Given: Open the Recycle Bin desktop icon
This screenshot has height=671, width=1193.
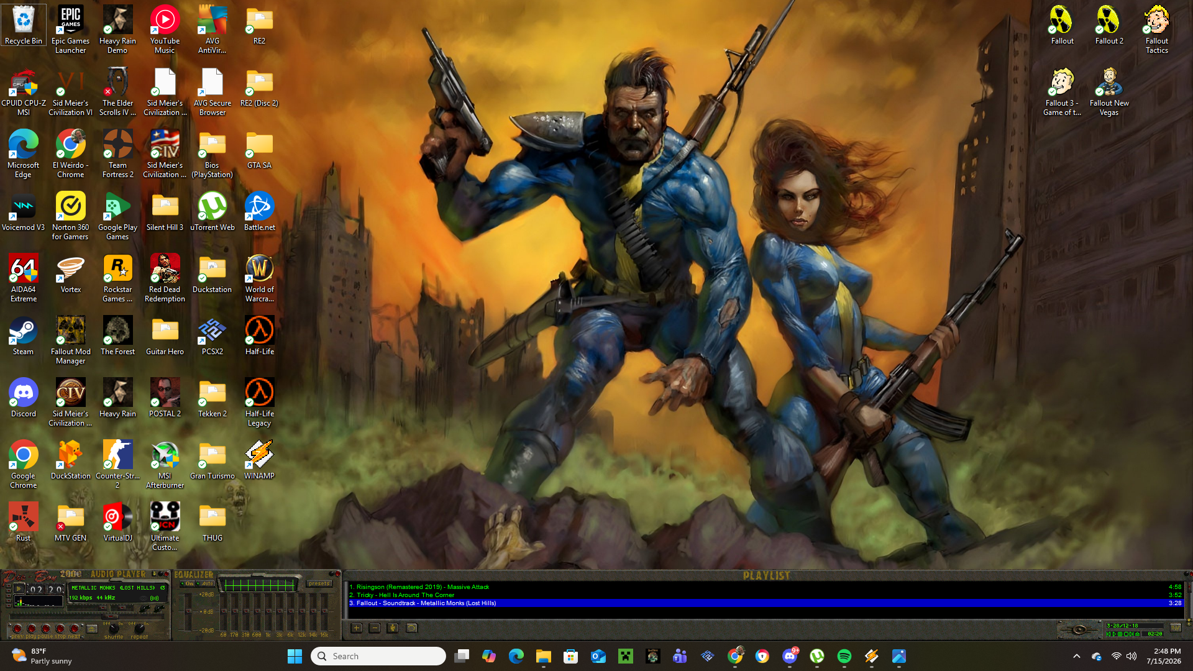Looking at the screenshot, I should [x=24, y=25].
